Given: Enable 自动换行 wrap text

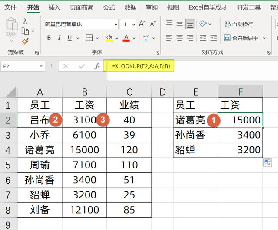Looking at the screenshot, I should click(x=238, y=24).
